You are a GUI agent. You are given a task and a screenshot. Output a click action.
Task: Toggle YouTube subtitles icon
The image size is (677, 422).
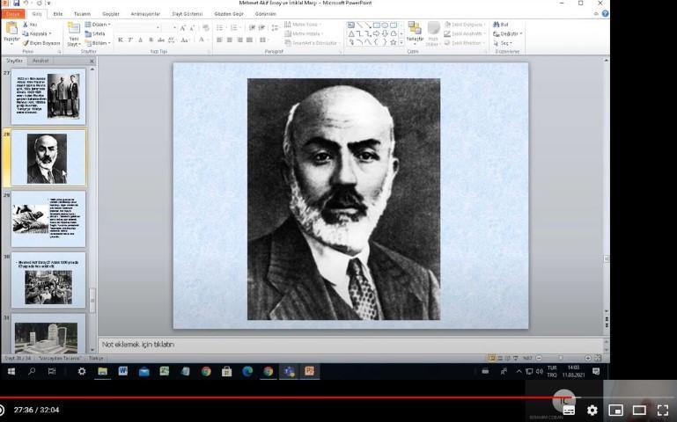[x=569, y=410]
